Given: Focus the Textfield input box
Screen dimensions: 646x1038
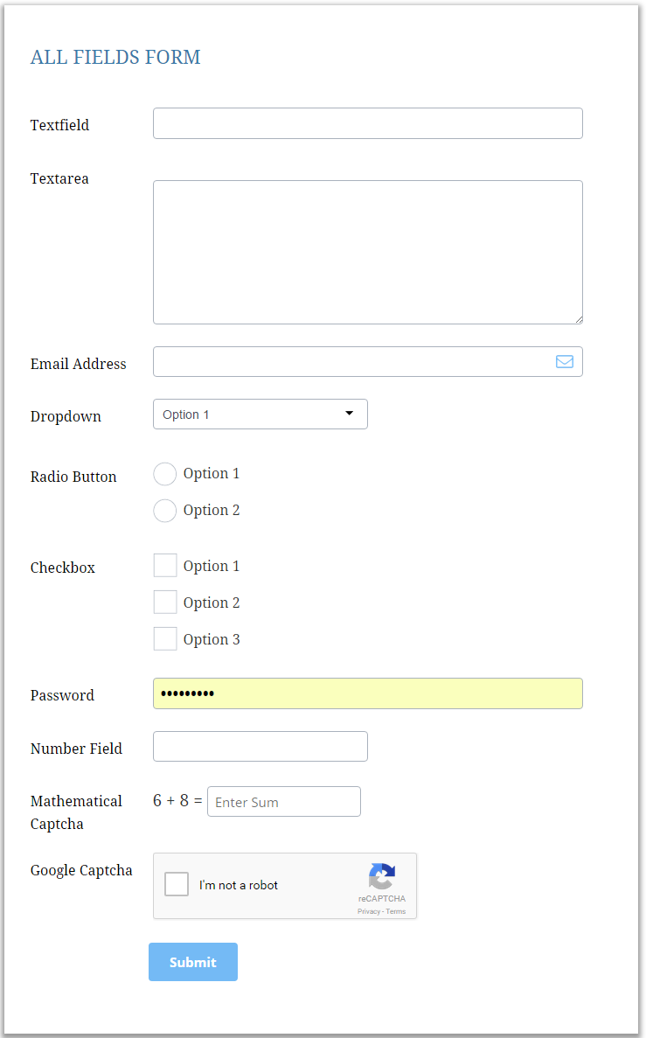Looking at the screenshot, I should coord(367,123).
